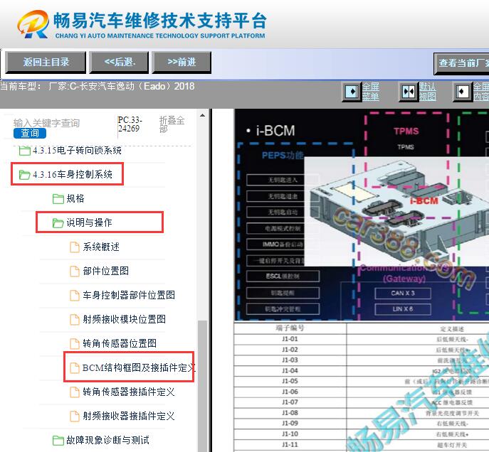The image size is (489, 452).
Task: Open 转角传感器位置图 document
Action: (x=120, y=343)
